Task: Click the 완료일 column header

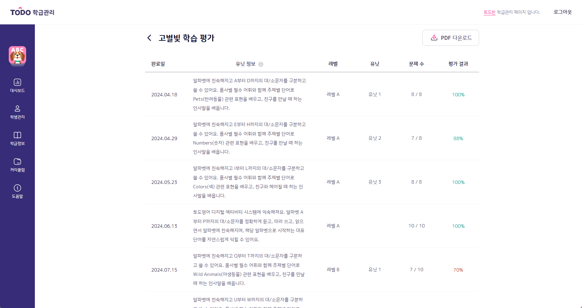Action: (158, 64)
